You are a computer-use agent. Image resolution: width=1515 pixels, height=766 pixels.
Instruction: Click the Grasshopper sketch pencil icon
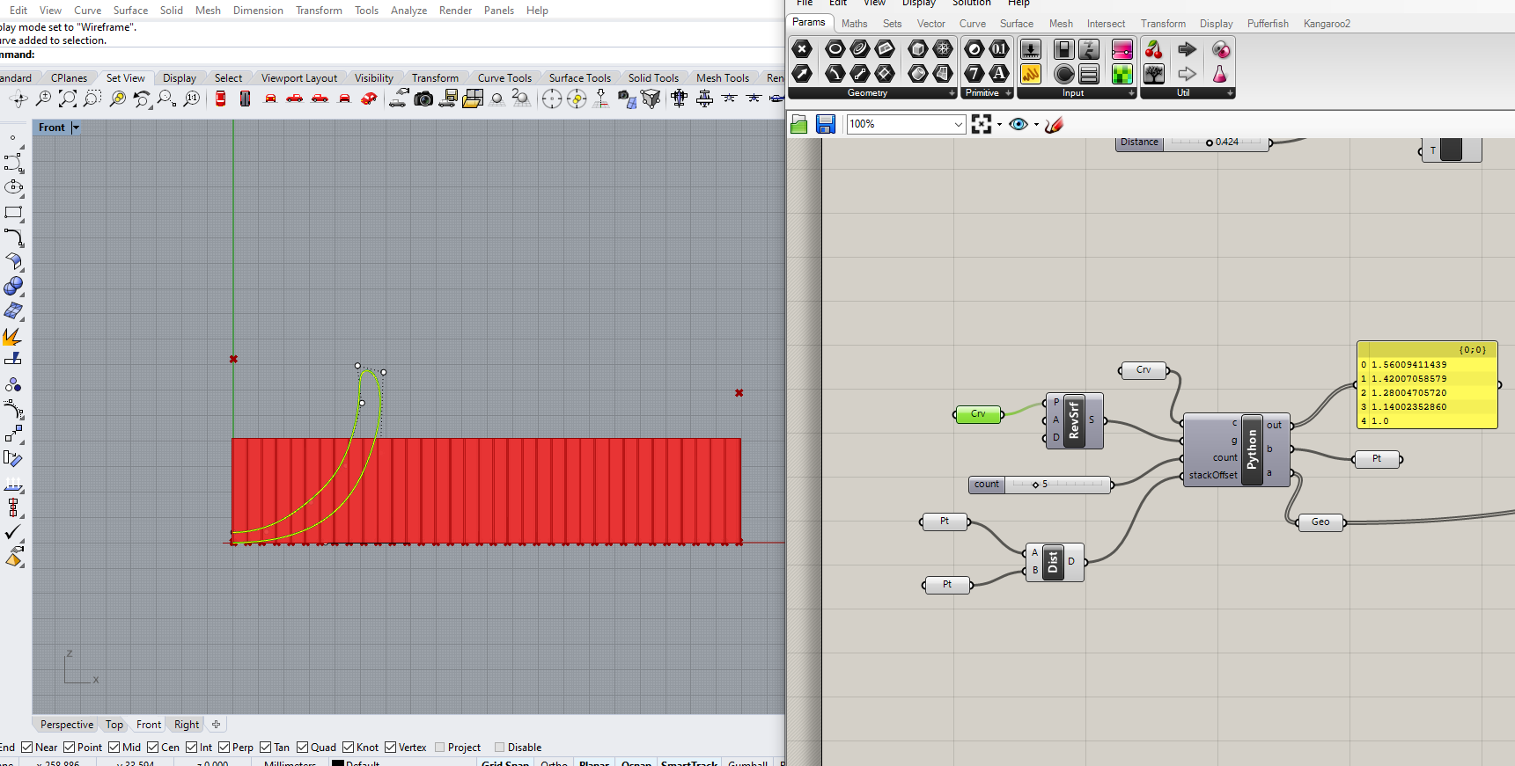point(1055,124)
